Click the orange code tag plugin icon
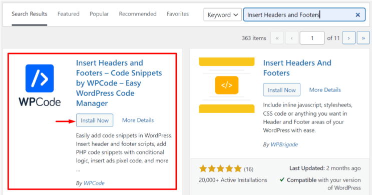 [x=227, y=85]
